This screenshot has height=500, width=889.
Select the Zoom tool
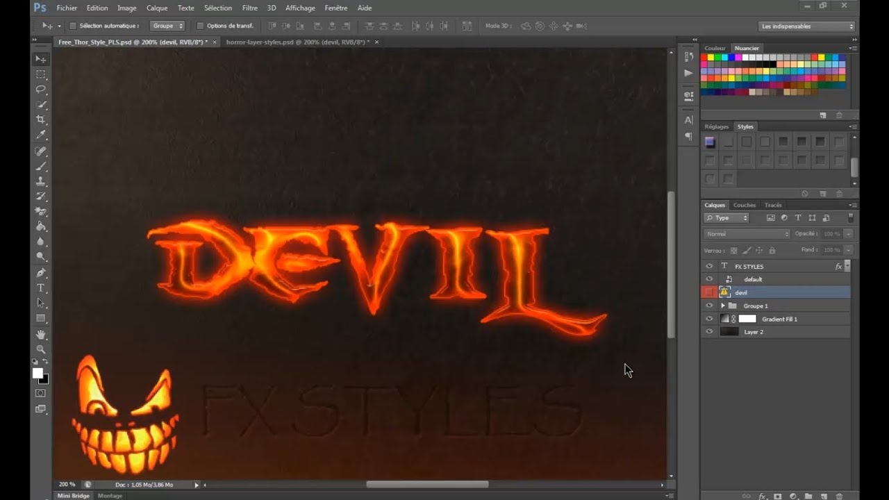(x=41, y=349)
